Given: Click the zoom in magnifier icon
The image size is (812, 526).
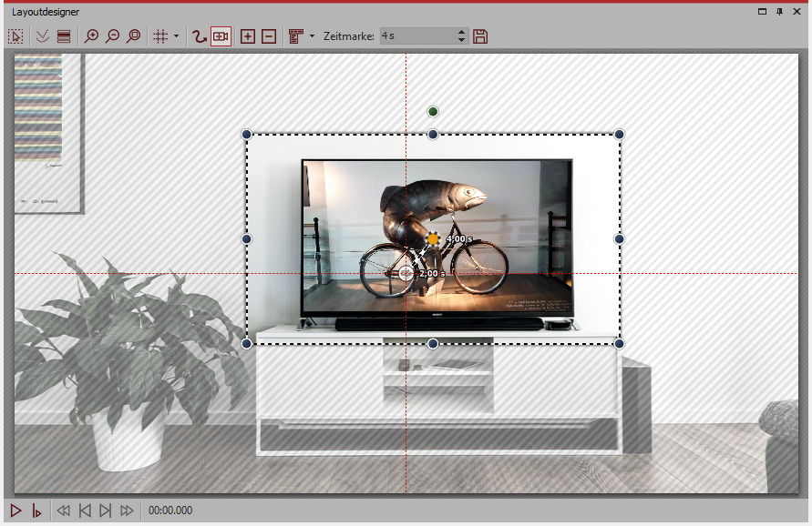Looking at the screenshot, I should 90,36.
